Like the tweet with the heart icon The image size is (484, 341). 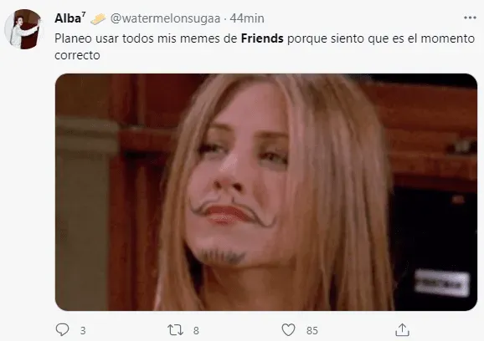pyautogui.click(x=288, y=330)
